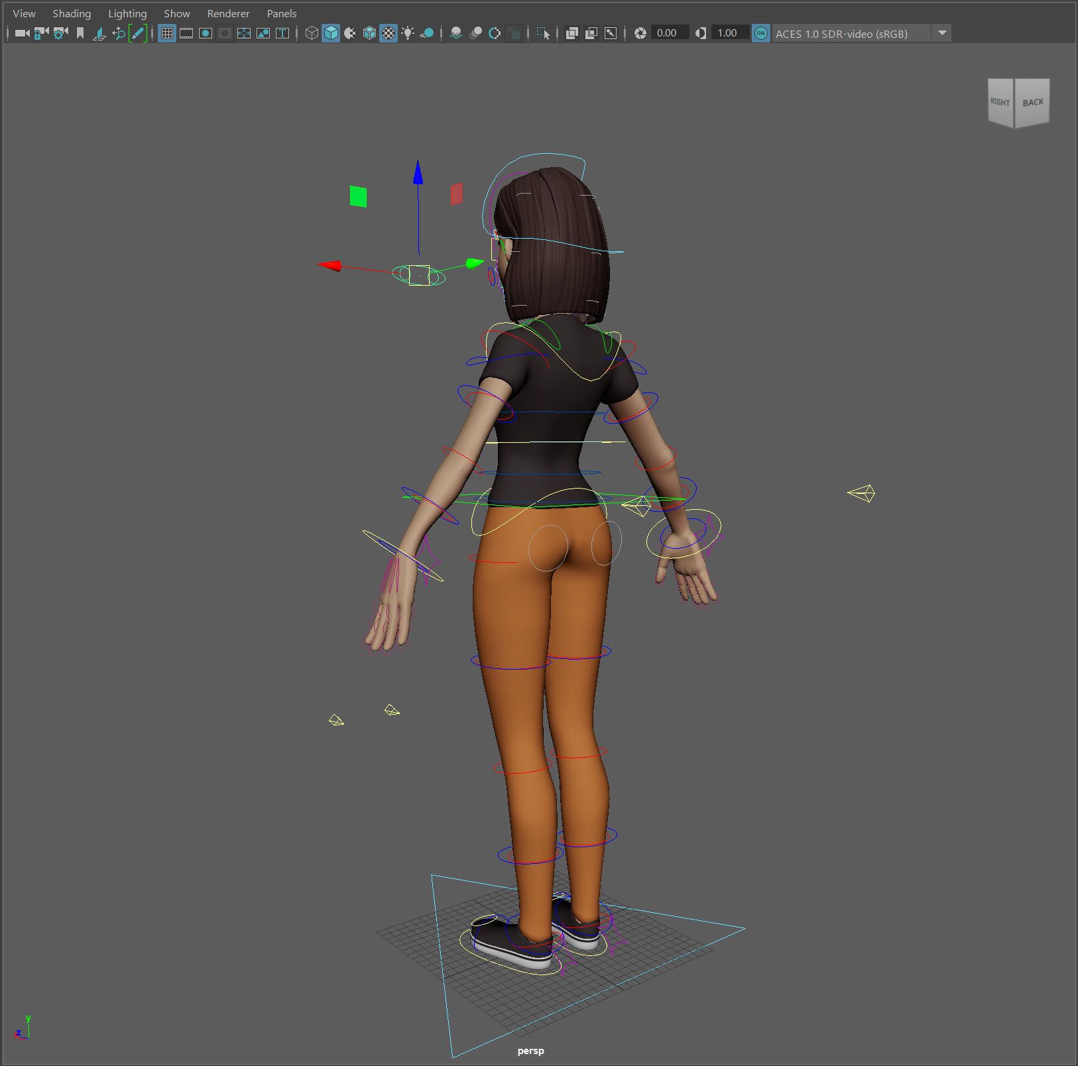The height and width of the screenshot is (1066, 1078).
Task: Click the Select Camera icon
Action: pos(22,33)
